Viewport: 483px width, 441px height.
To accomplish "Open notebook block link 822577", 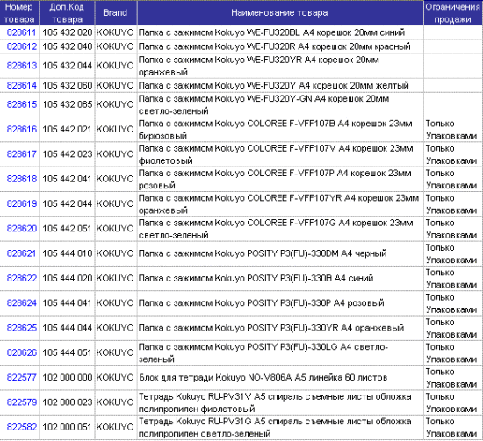I will 22,377.
